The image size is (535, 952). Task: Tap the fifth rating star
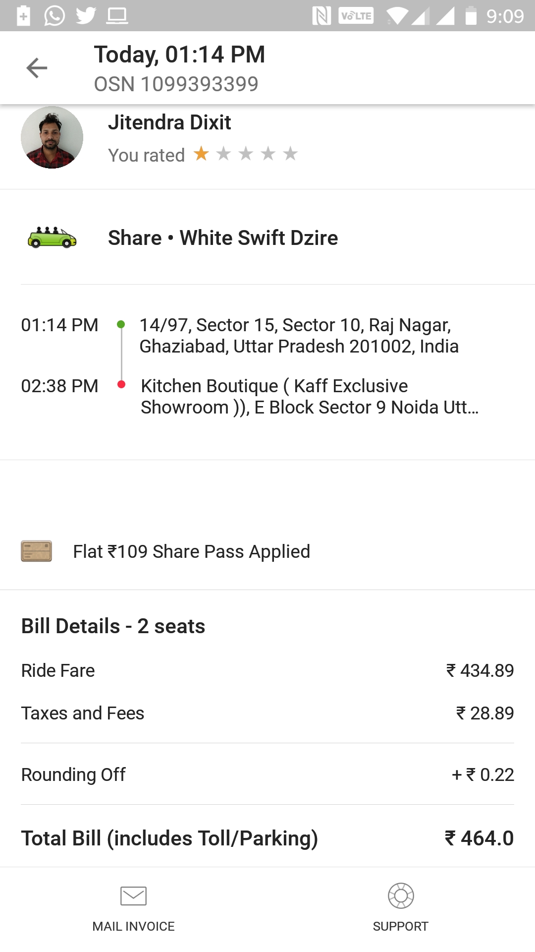290,154
